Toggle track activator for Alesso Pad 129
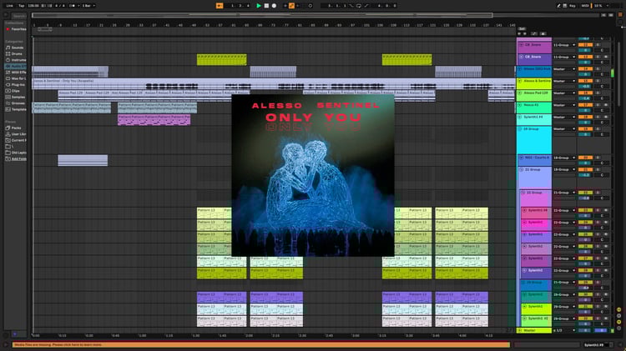626x351 pixels. 585,93
